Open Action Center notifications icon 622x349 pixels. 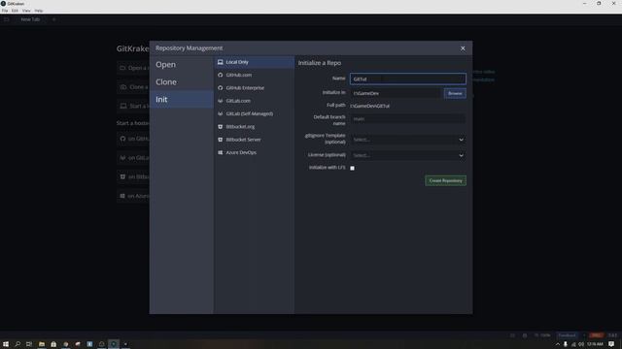coord(611,344)
